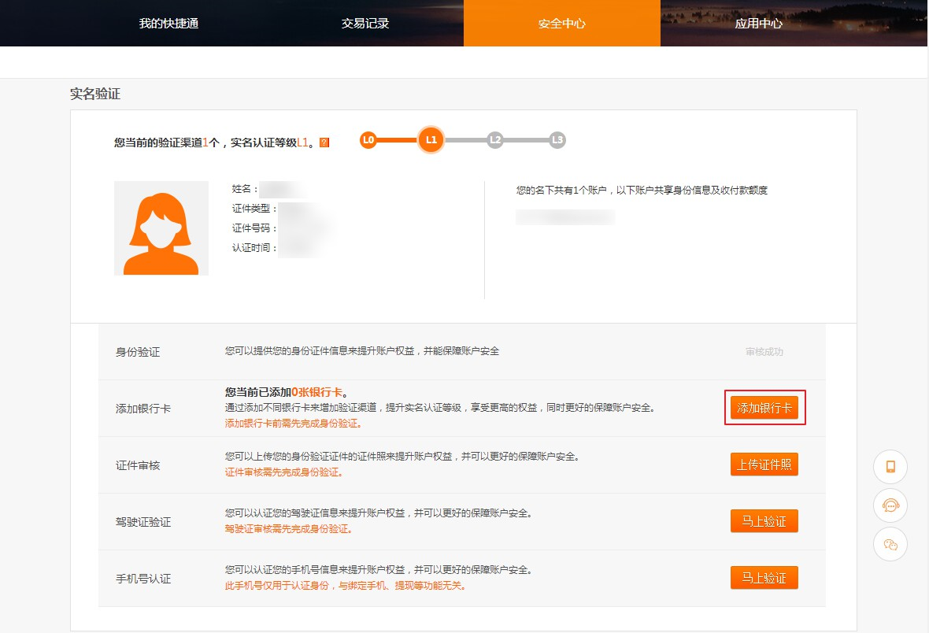
Task: Click the highlighted L1 marker on the progress bar
Action: click(x=431, y=141)
